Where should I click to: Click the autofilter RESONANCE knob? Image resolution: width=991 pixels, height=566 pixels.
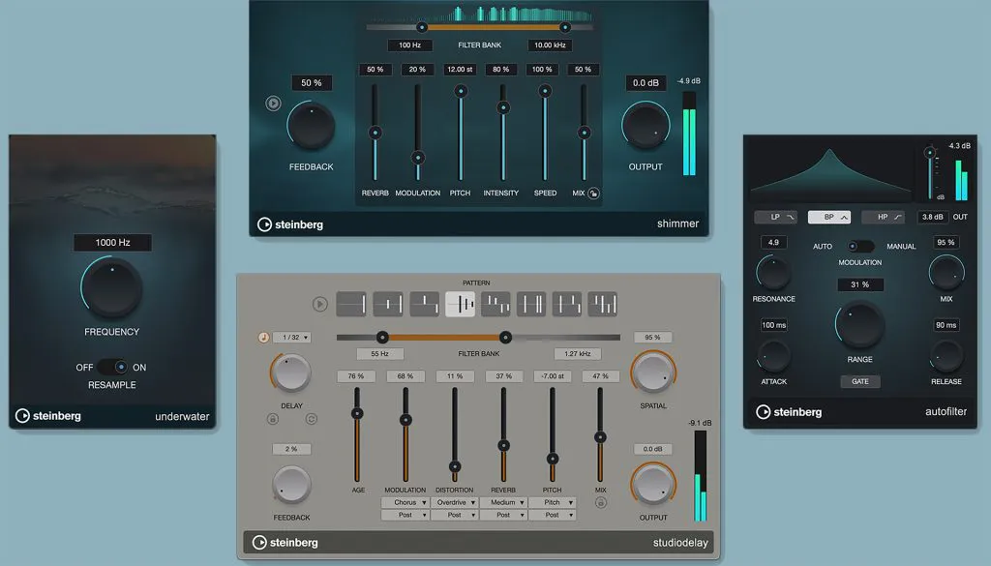[773, 274]
